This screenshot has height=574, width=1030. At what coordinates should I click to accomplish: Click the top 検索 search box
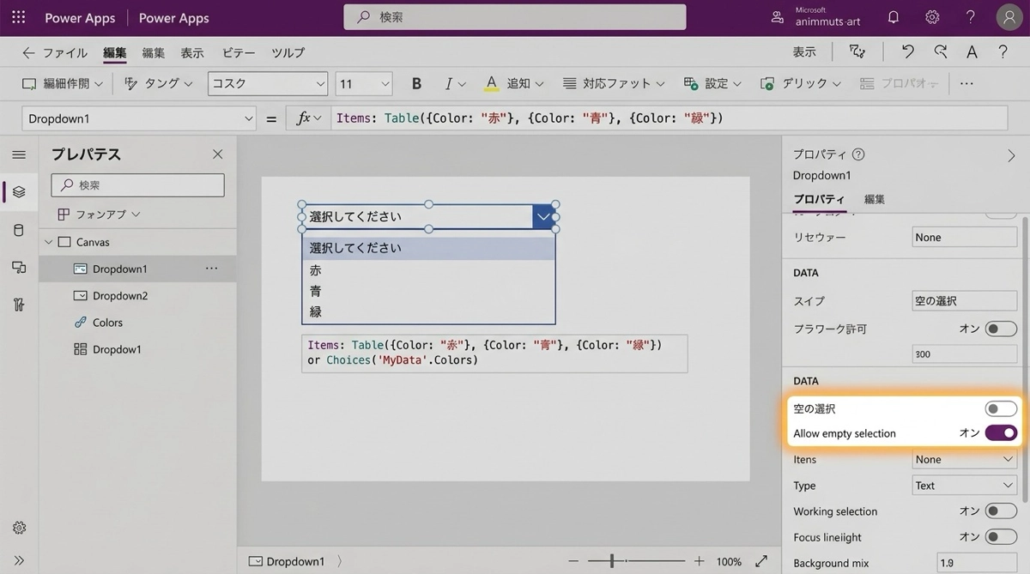pos(514,17)
